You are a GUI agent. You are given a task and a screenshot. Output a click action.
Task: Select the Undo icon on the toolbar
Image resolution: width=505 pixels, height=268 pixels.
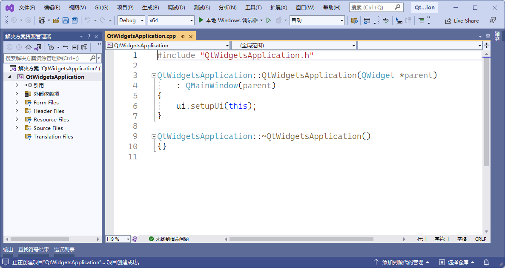click(x=88, y=20)
